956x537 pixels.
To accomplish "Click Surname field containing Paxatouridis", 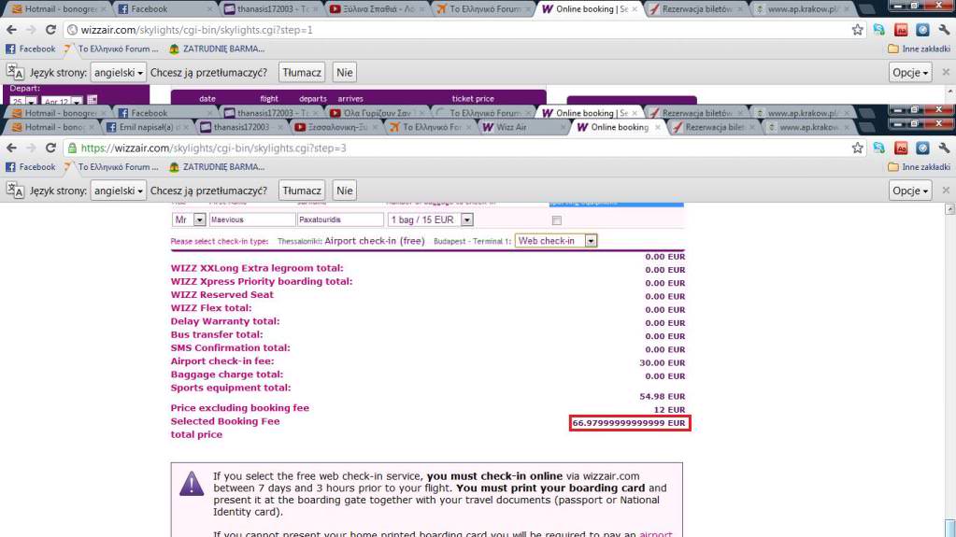I will point(340,219).
